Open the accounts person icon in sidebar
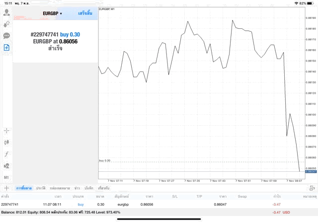Screen dimensions: 318x222 pos(6,12)
